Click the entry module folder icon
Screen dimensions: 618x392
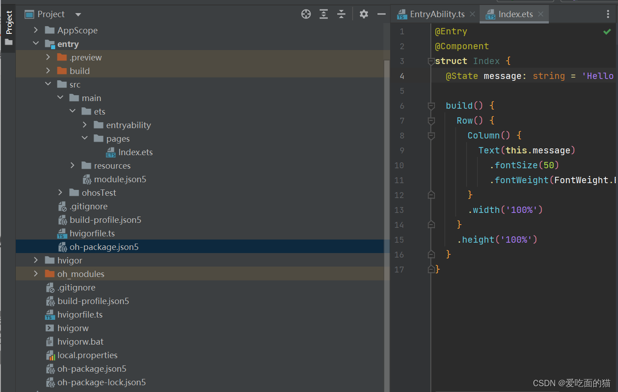tap(50, 44)
